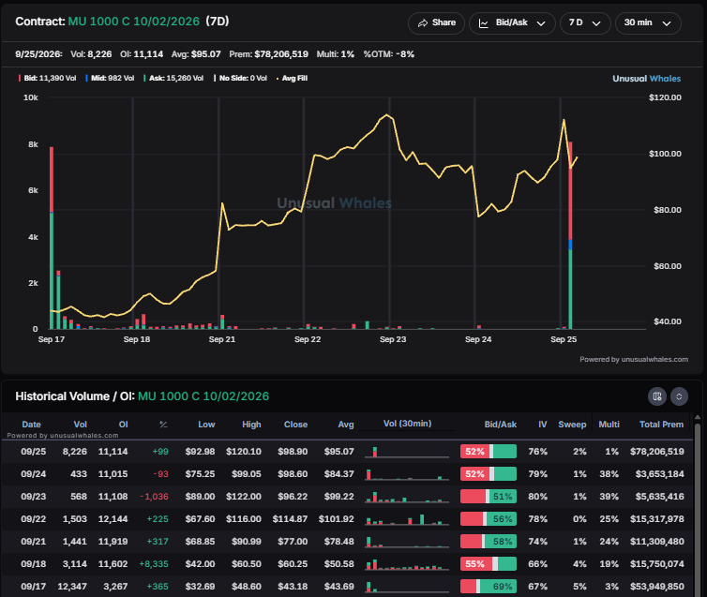Click the %OTM: -8% summary stat
Viewport: 707px width, 597px height.
tap(389, 54)
